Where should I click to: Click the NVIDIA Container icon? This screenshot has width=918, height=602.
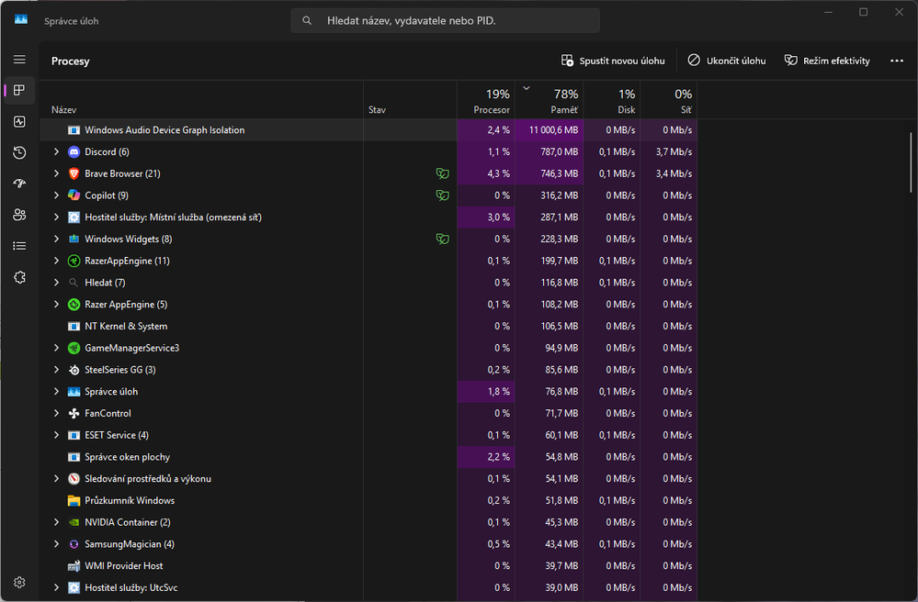click(x=74, y=522)
